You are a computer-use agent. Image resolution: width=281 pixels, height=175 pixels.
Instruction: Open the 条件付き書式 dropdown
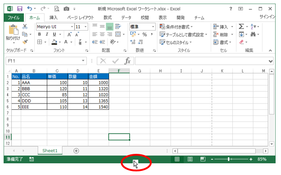tap(176, 27)
